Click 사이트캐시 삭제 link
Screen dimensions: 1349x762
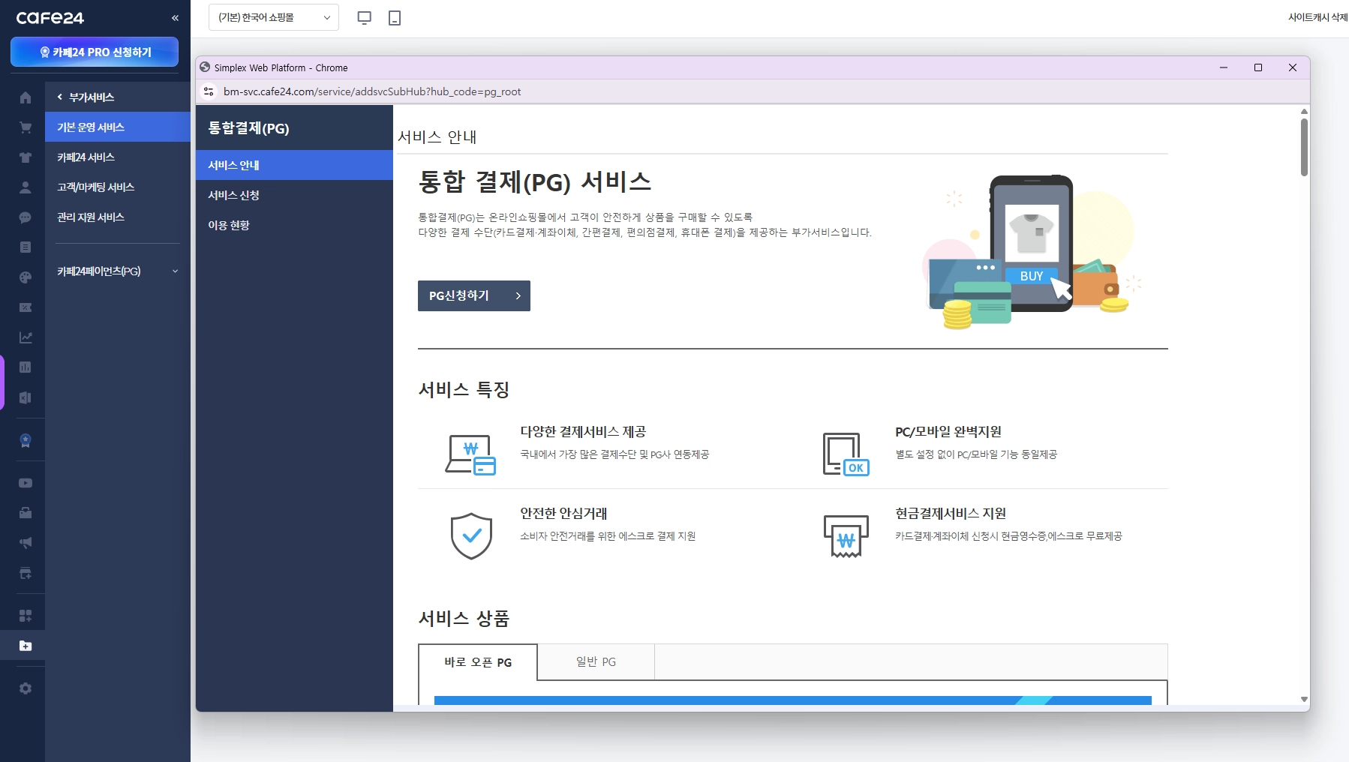click(x=1318, y=17)
